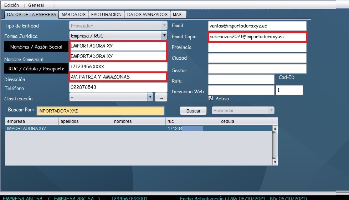Viewport: 349px width, 200px height.
Task: Expand the Forma Jurídica dropdown
Action: click(164, 36)
